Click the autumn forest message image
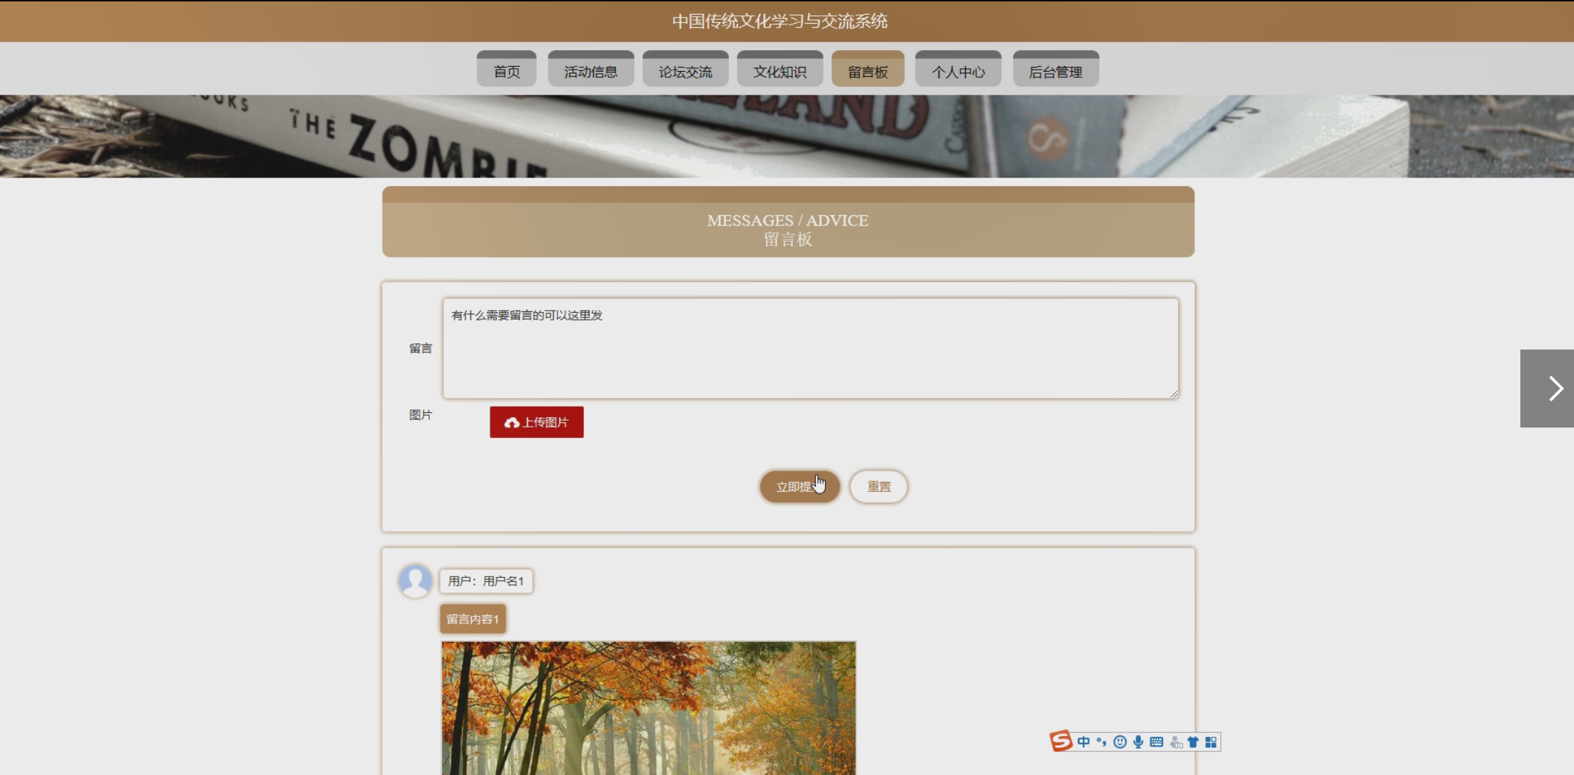Viewport: 1574px width, 775px height. (648, 707)
